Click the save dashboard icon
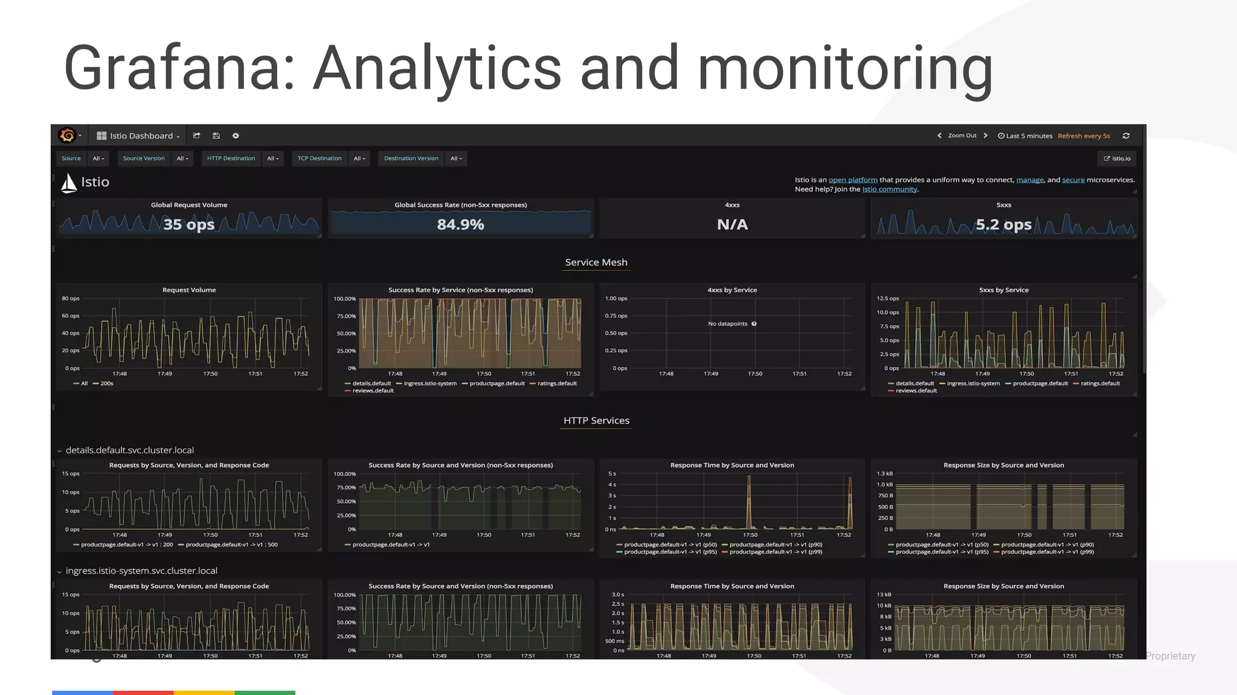This screenshot has height=695, width=1237. [216, 136]
